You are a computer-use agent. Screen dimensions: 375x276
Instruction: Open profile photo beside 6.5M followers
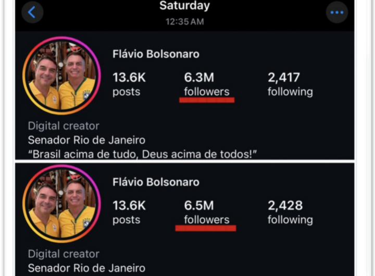61,205
